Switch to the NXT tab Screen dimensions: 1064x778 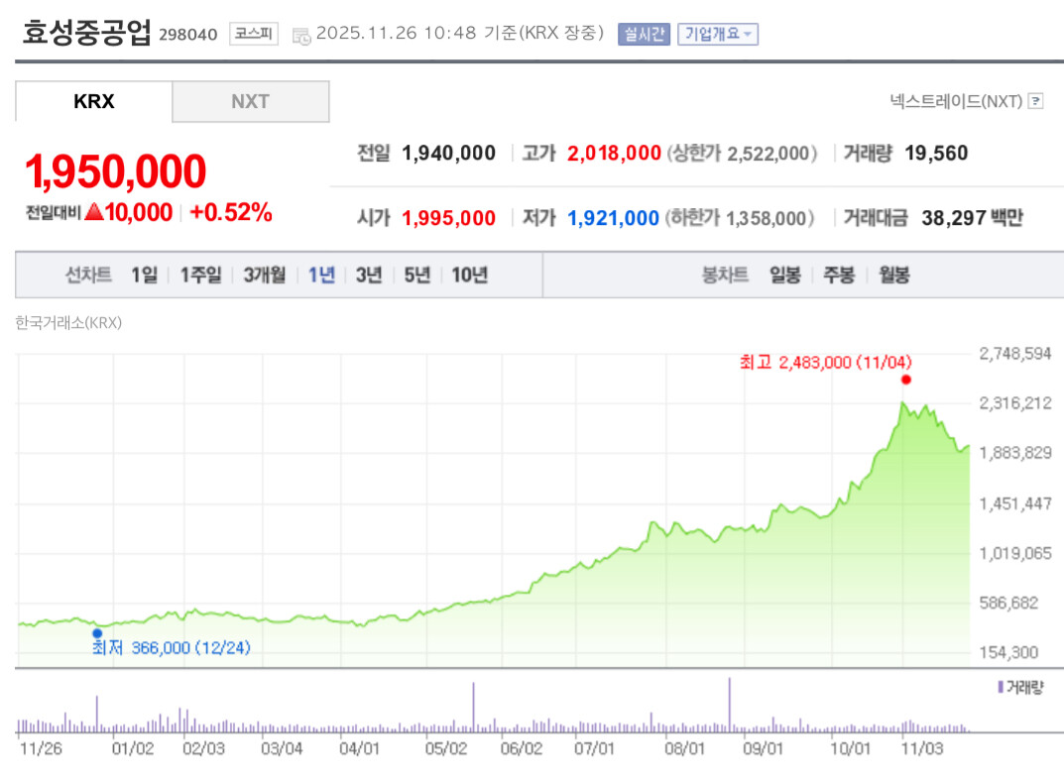251,102
